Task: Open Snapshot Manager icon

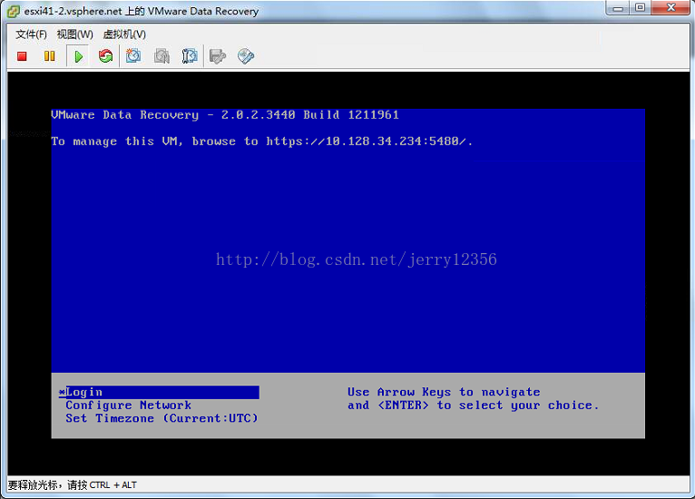Action: 190,56
